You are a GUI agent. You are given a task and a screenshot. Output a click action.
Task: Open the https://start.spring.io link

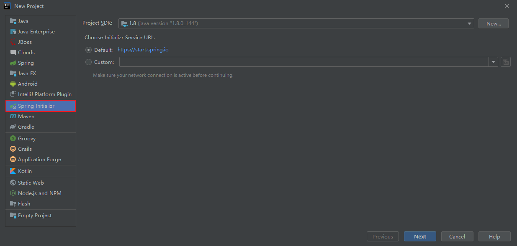tap(143, 50)
